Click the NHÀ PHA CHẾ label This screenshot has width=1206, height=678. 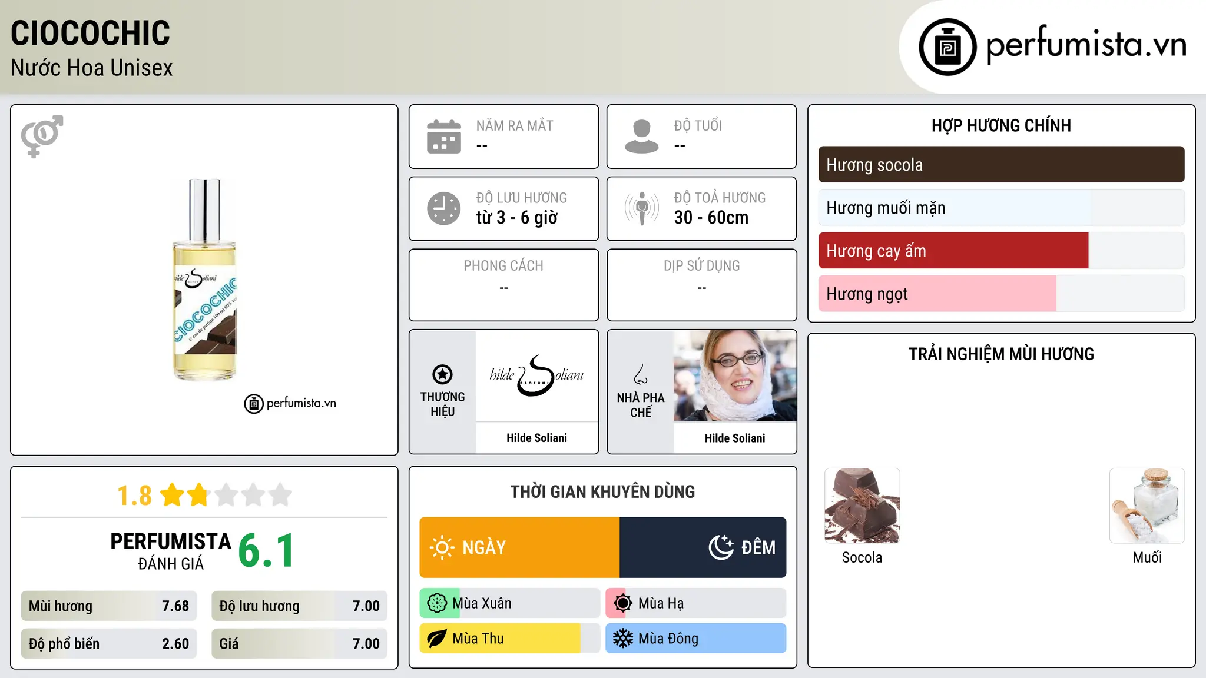(641, 405)
